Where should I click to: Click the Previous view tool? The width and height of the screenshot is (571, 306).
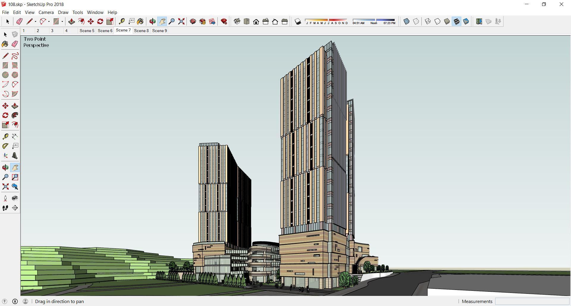15,187
